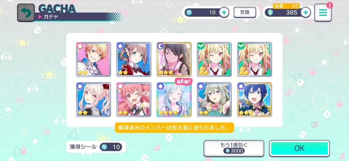The height and width of the screenshot is (161, 349).
Task: Tap the red exclamation notification badge
Action: [330, 5]
